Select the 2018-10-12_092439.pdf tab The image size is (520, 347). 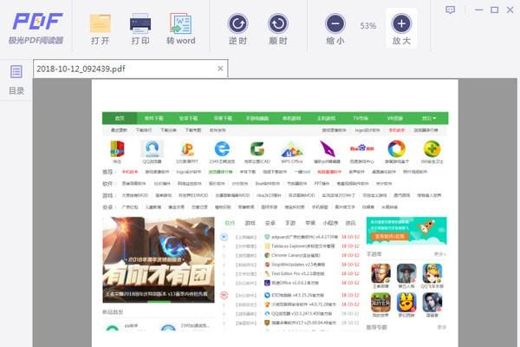(x=130, y=69)
